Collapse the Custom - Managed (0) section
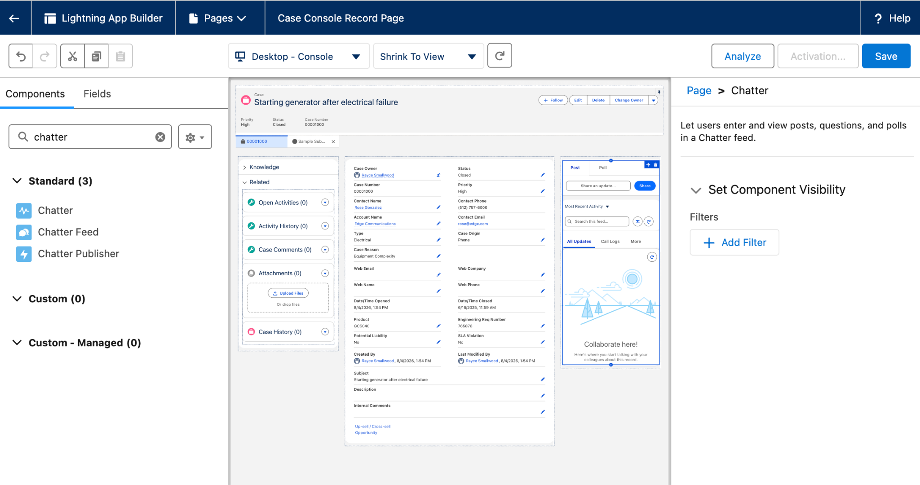The width and height of the screenshot is (920, 485). click(17, 342)
